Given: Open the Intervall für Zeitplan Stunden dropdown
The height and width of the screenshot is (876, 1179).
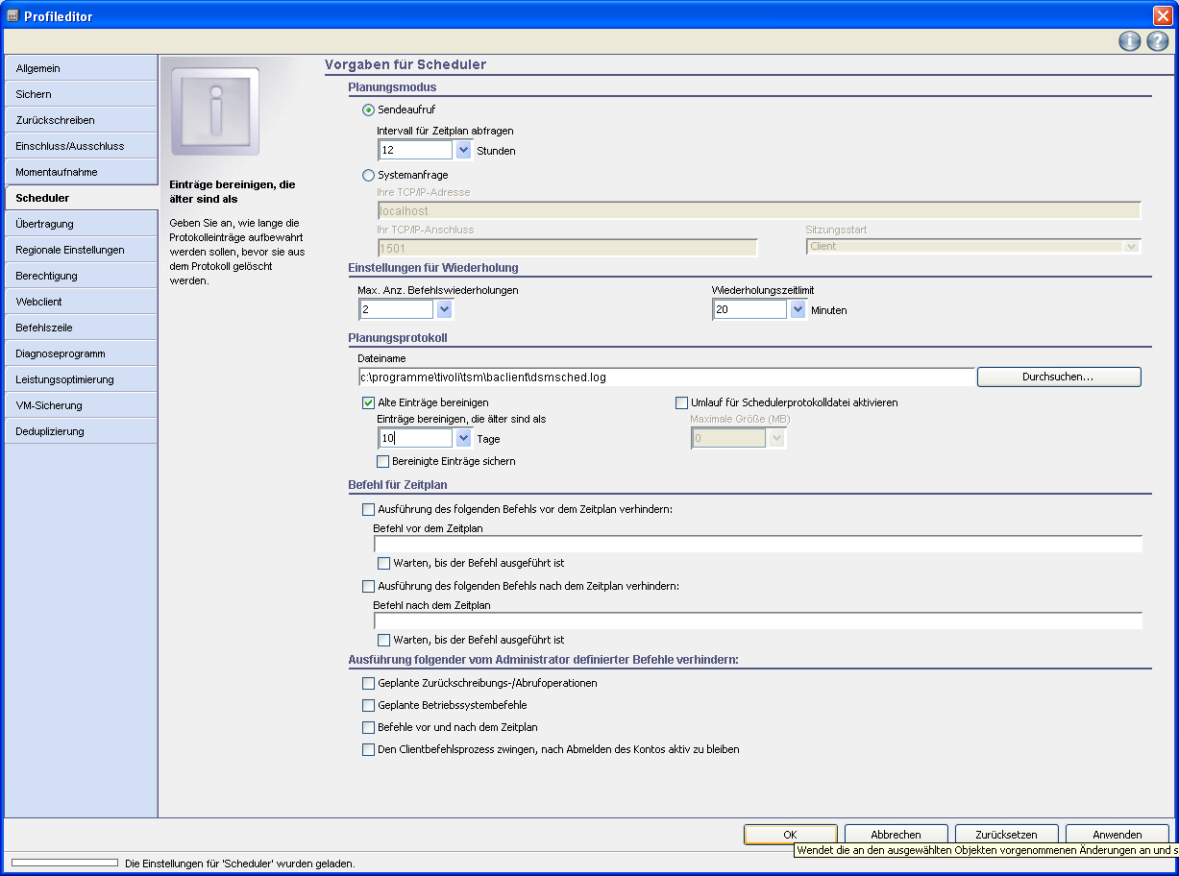Looking at the screenshot, I should (x=463, y=150).
